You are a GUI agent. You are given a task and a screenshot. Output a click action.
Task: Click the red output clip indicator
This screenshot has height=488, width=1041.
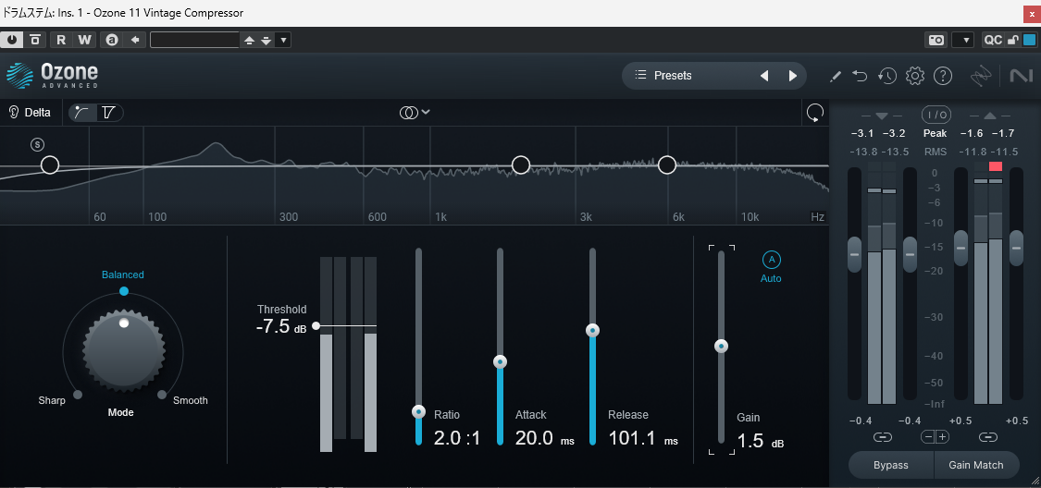(x=995, y=166)
